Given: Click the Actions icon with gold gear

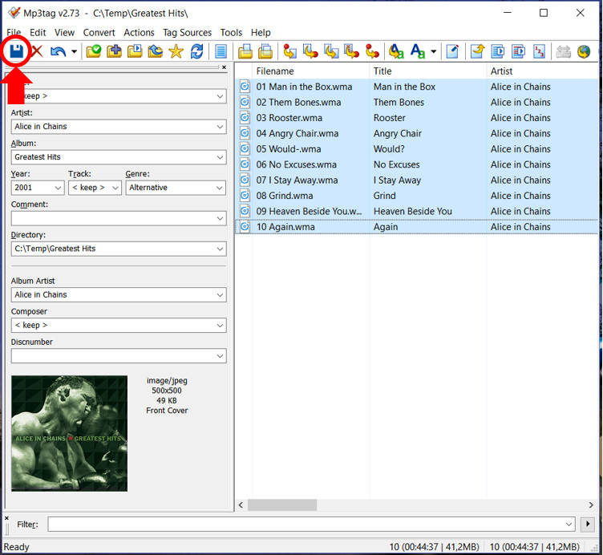Looking at the screenshot, I should [x=396, y=51].
